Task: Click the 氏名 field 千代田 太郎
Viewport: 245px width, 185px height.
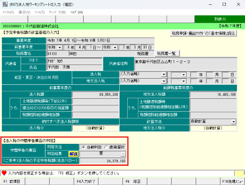Action: (75, 67)
